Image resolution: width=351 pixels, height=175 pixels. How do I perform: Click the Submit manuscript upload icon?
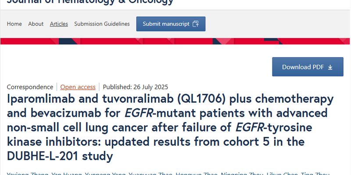196,24
